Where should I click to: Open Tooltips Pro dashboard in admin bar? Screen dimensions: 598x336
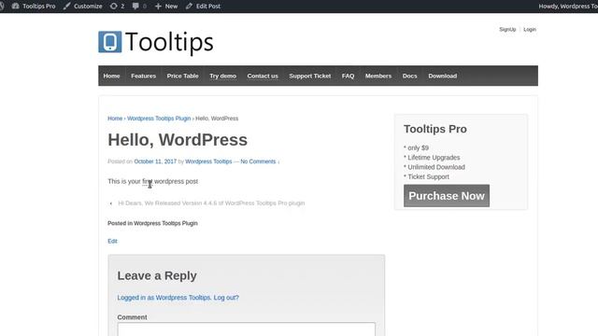click(34, 7)
